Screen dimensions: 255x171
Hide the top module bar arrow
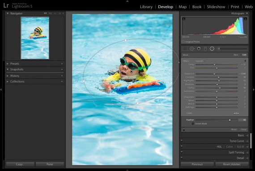click(x=127, y=1)
